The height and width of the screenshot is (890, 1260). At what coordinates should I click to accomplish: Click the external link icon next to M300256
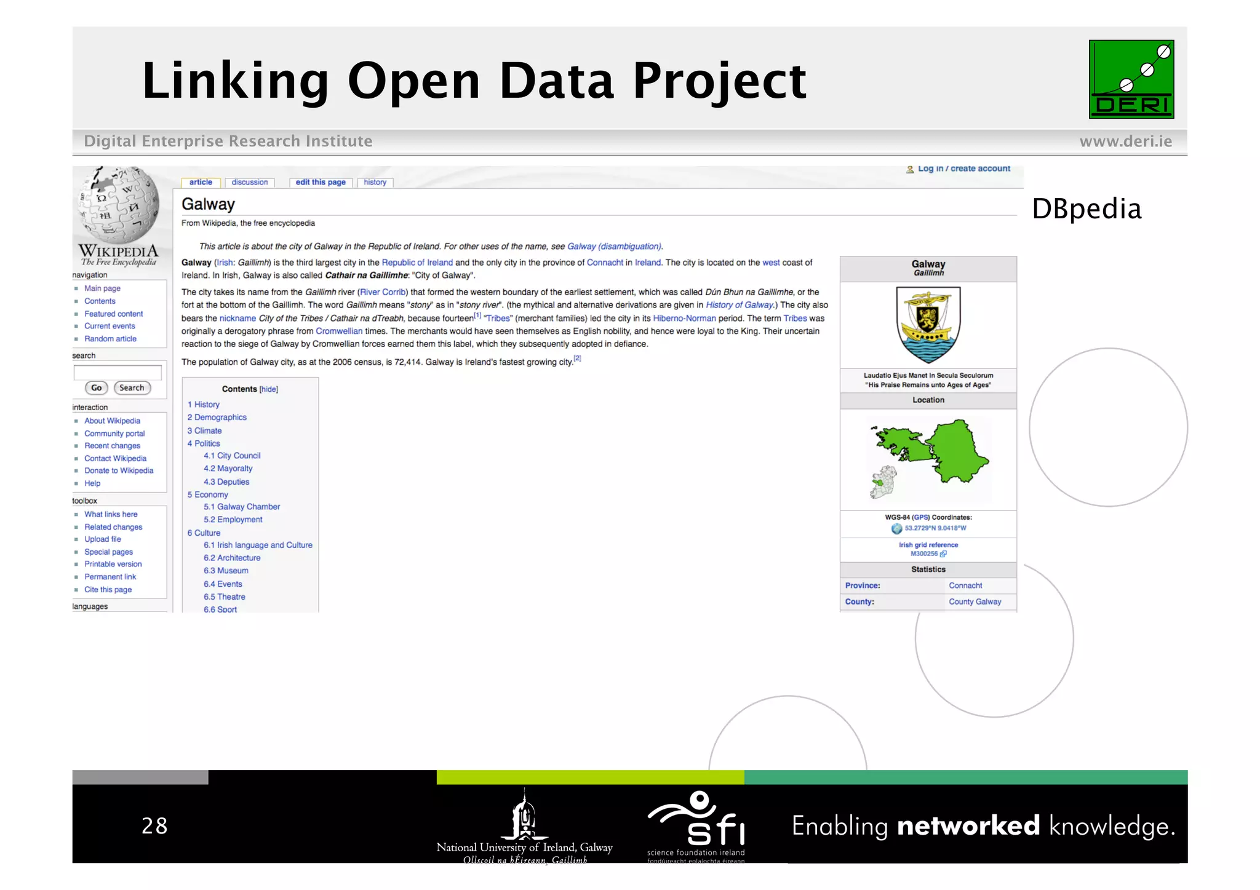pos(943,554)
